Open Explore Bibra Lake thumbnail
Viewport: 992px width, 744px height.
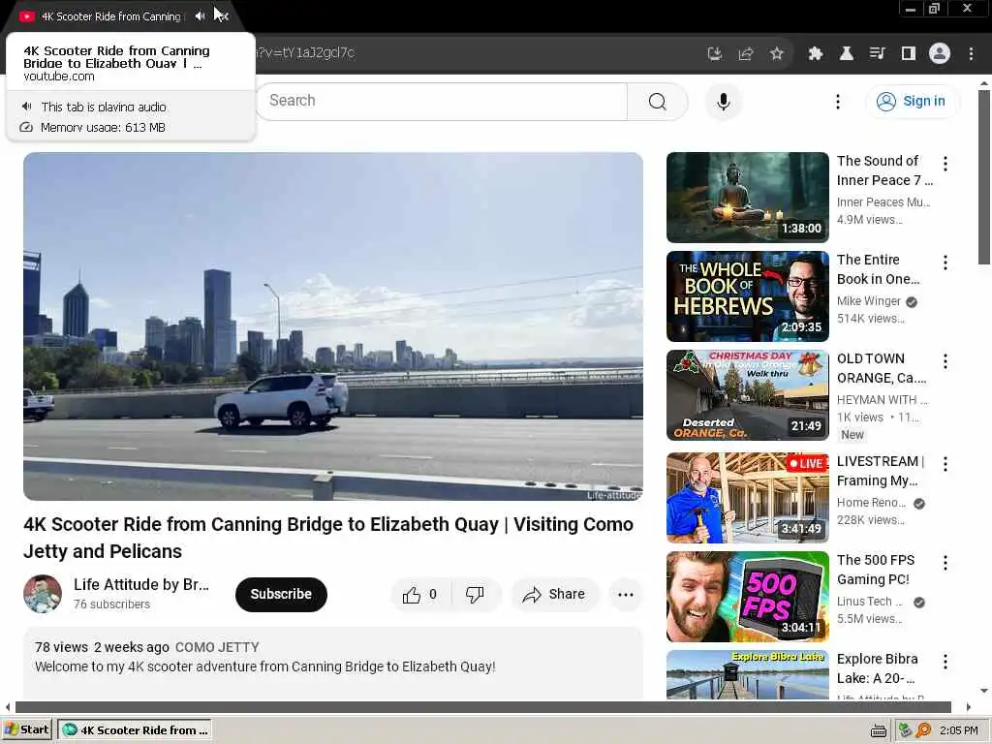[x=747, y=674]
